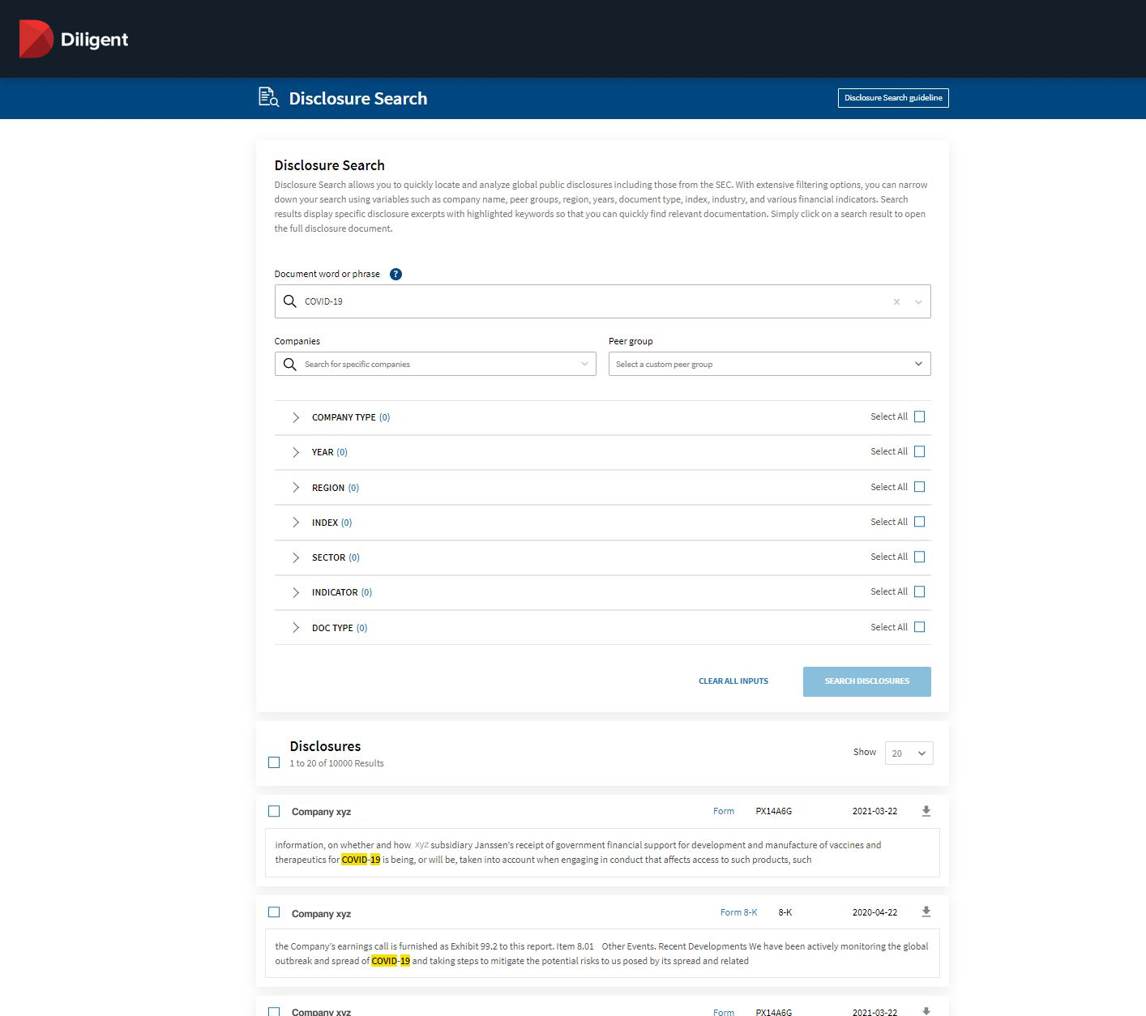Expand the DOC TYPE filter
Image resolution: width=1146 pixels, height=1016 pixels.
(x=296, y=628)
